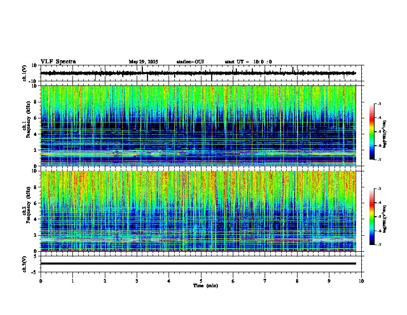Click the ch.2 color scale bar
The image size is (407, 315).
372,217
